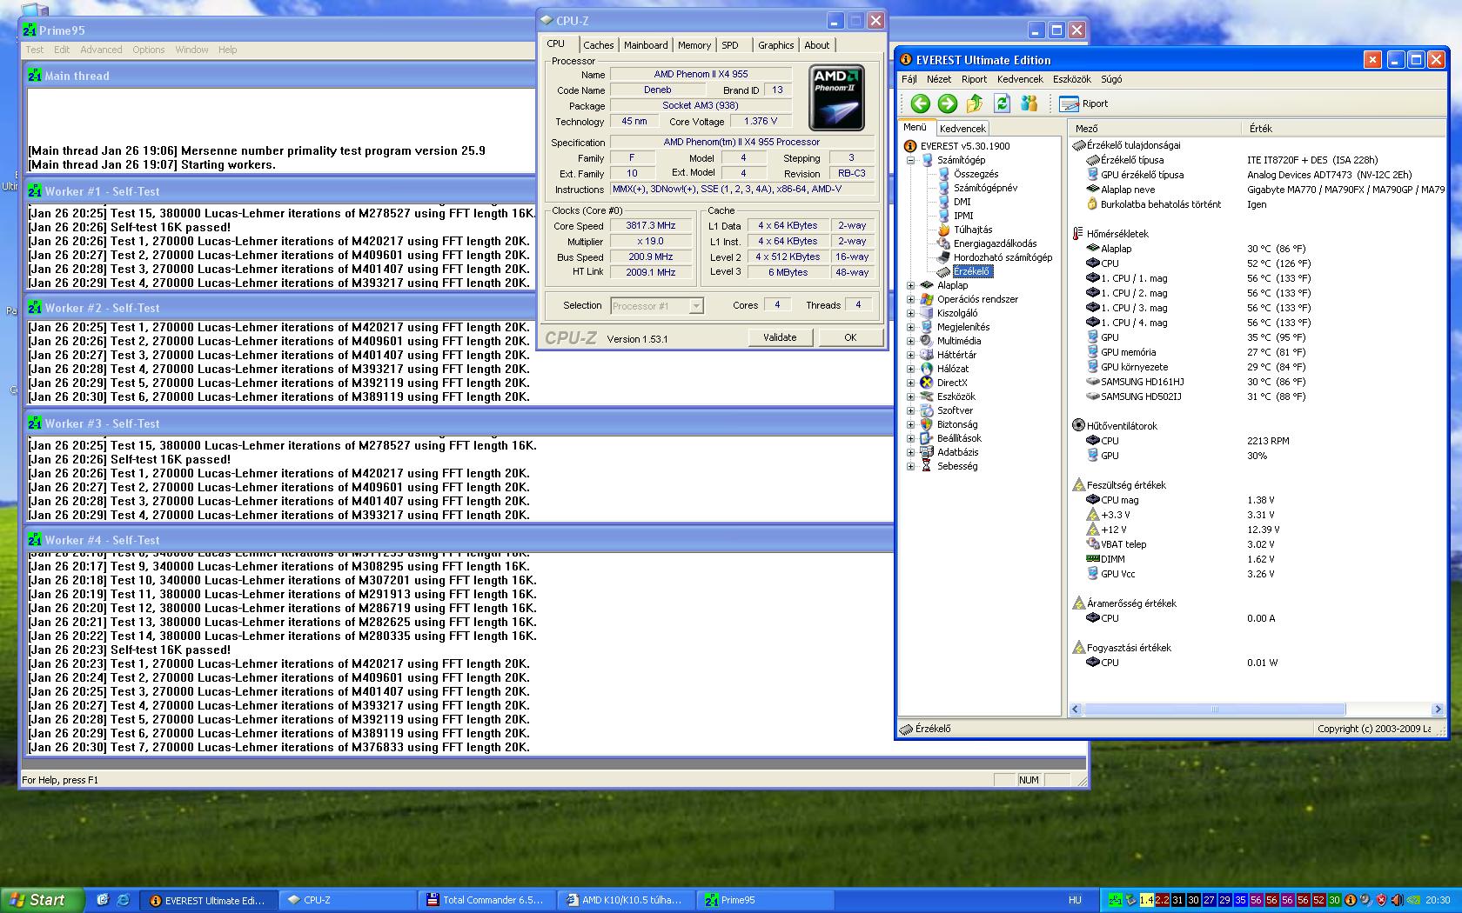Click the Sebesség hourglass tree icon

pyautogui.click(x=927, y=466)
